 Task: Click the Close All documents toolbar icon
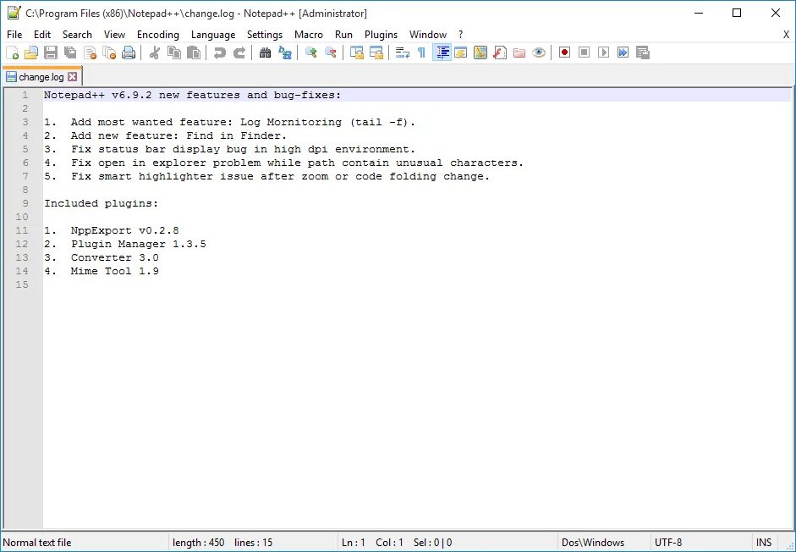109,52
